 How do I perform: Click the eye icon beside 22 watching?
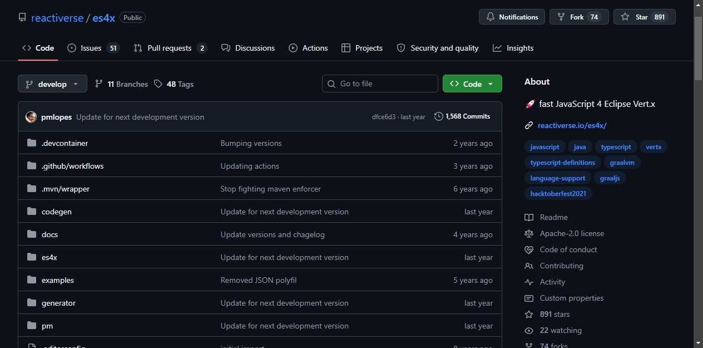click(529, 330)
